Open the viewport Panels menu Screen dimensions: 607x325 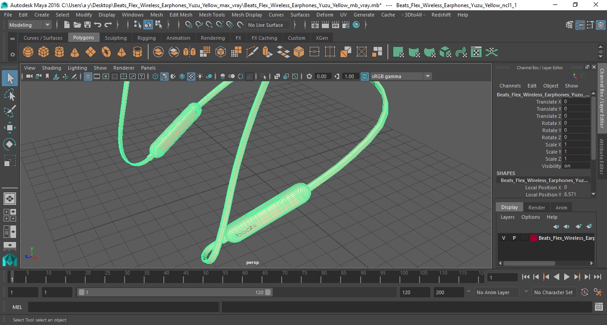[x=148, y=68]
